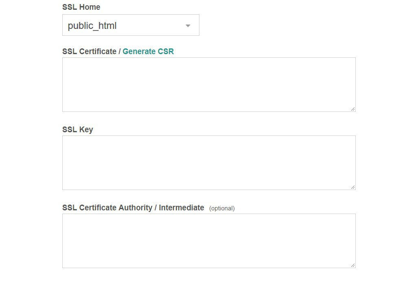Click the SSL Home label
The width and height of the screenshot is (396, 286).
pyautogui.click(x=81, y=7)
